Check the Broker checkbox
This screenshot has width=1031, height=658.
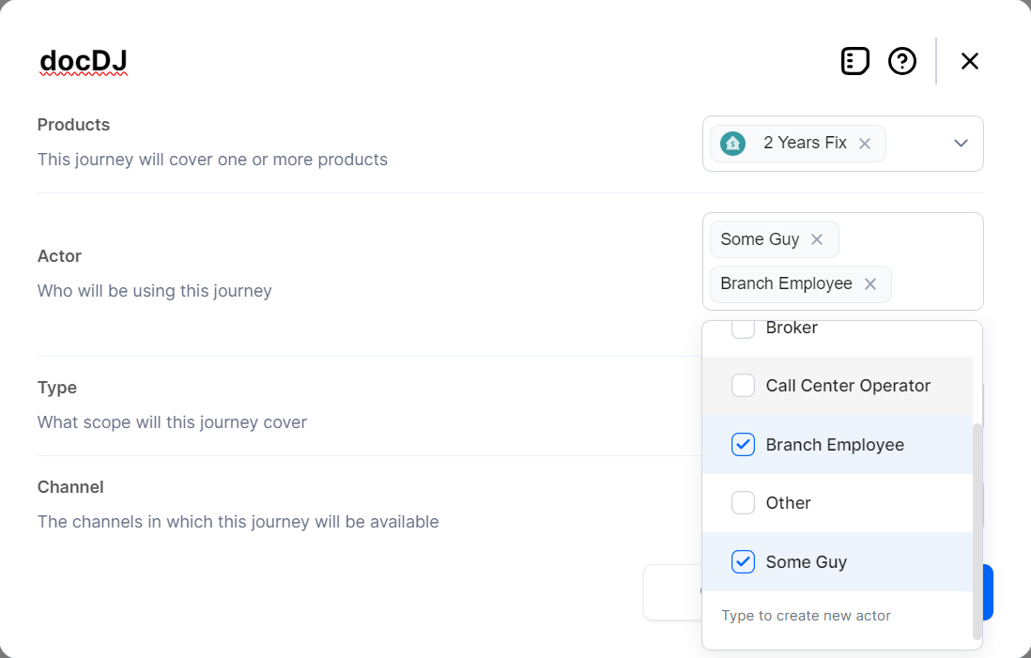click(x=743, y=329)
